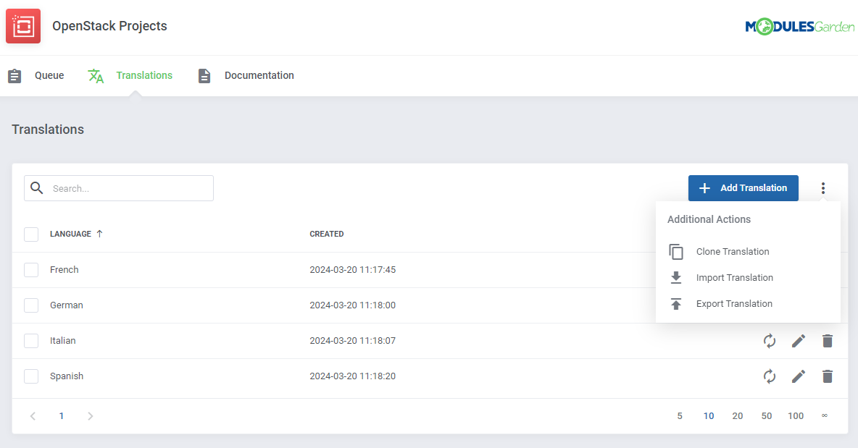858x448 pixels.
Task: Click the Import Translation download icon
Action: coord(676,277)
